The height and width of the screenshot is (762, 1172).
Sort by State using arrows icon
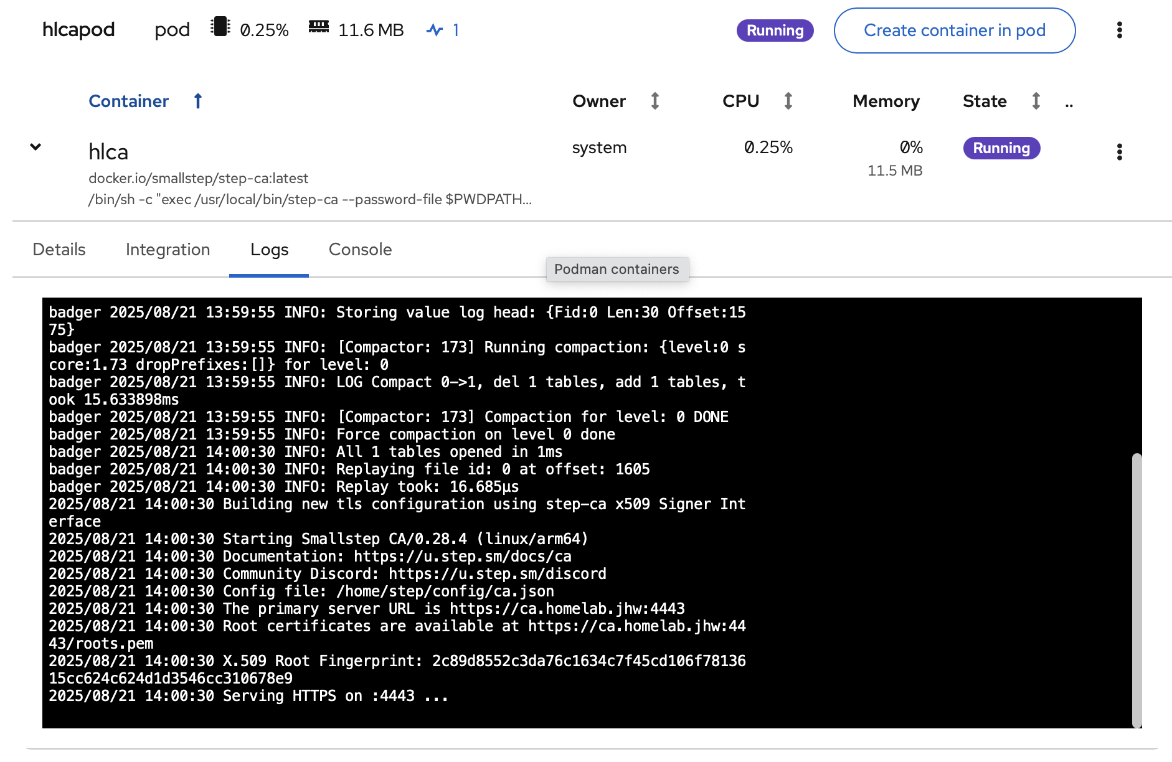pos(1036,101)
